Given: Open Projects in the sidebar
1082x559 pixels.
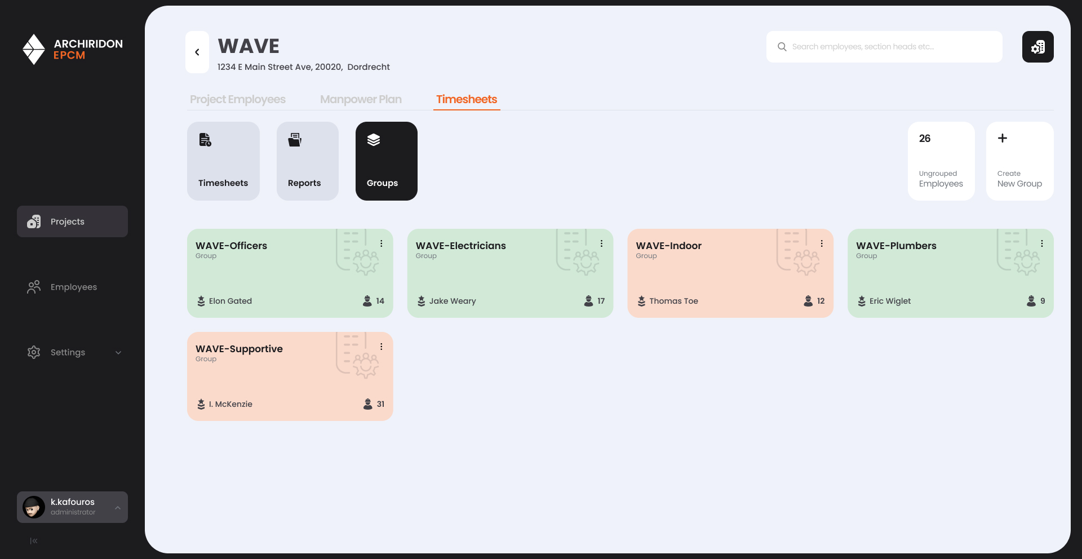Looking at the screenshot, I should pyautogui.click(x=72, y=221).
